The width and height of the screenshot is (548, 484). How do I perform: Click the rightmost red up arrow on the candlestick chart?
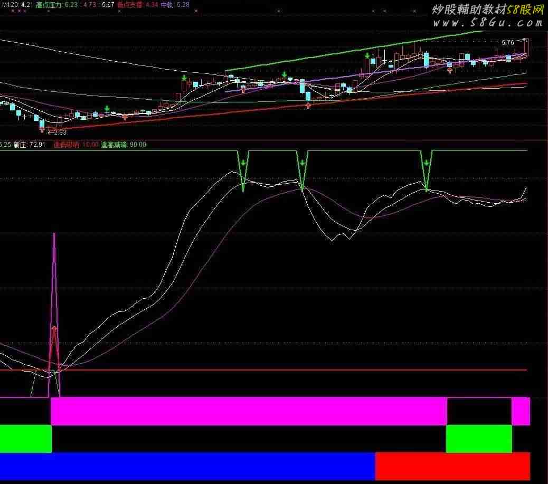coord(449,70)
